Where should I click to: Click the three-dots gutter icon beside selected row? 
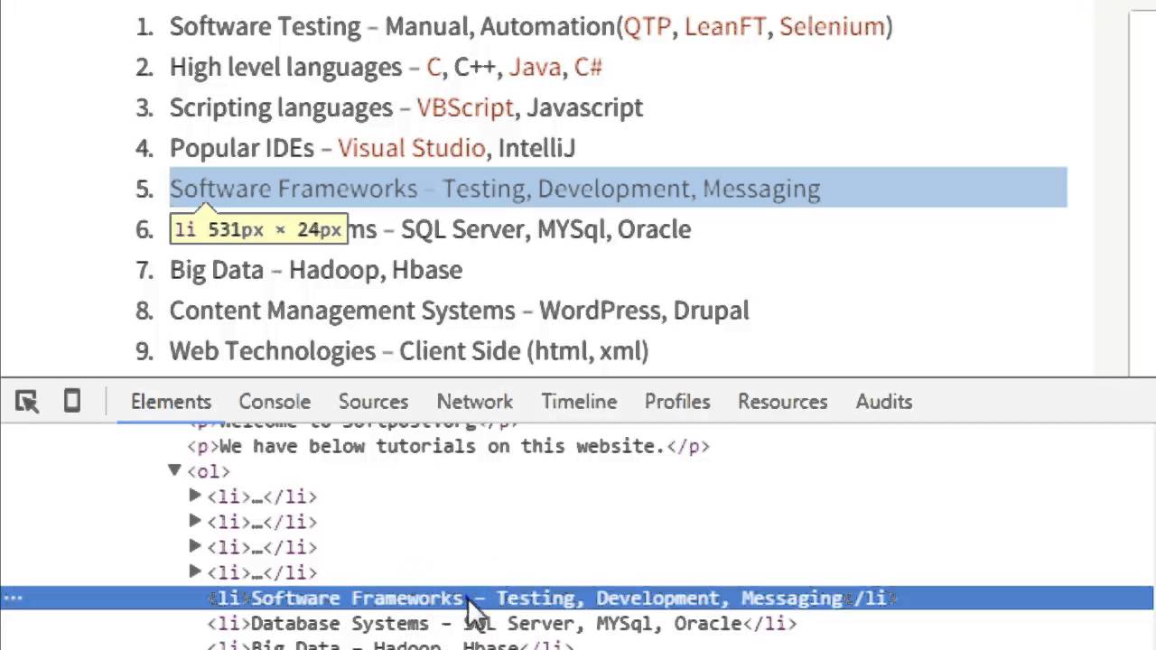tap(14, 598)
